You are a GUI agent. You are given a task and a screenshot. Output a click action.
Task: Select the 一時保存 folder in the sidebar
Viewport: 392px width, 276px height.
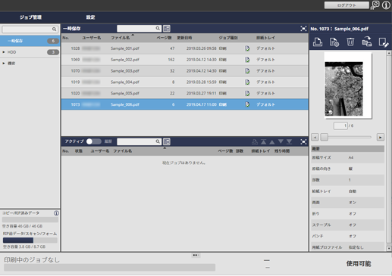30,41
